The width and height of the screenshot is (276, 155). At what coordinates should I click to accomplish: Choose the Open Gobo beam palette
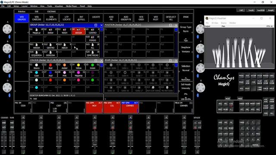point(111,67)
